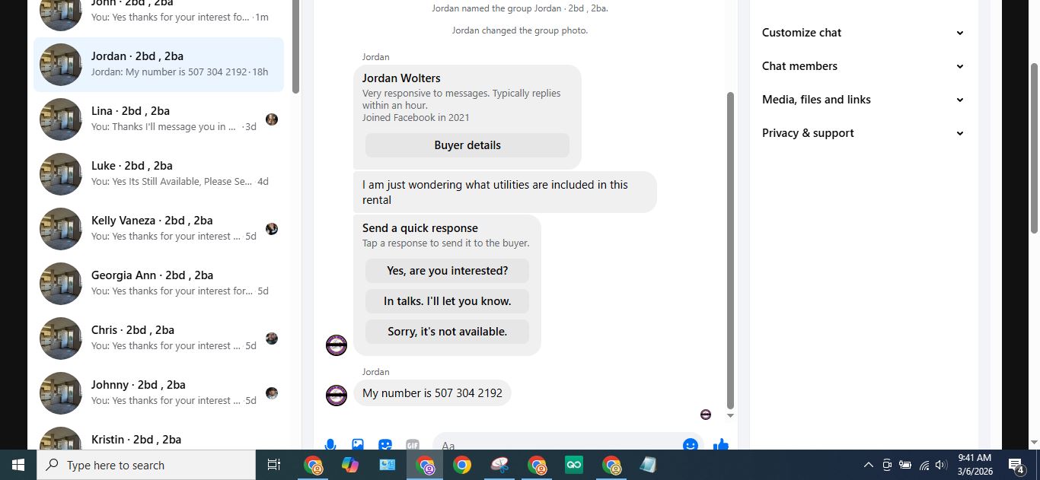Send quick reply 'Sorry, it's not available.'
1040x480 pixels.
click(447, 332)
